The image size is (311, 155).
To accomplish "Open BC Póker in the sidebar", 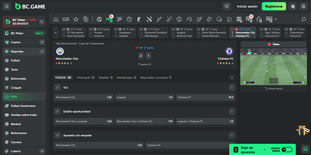I will point(24,33).
